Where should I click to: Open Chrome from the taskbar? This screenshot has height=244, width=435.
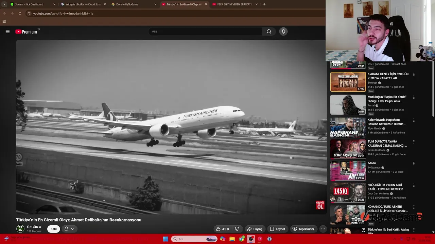point(242,239)
